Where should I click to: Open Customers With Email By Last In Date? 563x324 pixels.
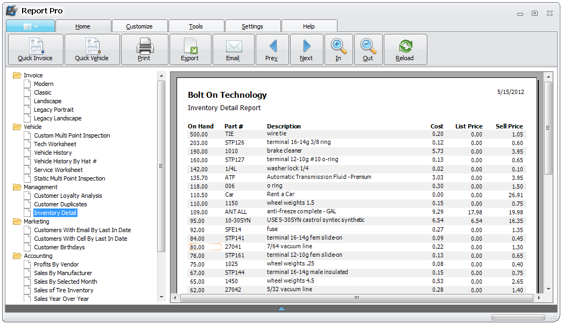coord(82,230)
